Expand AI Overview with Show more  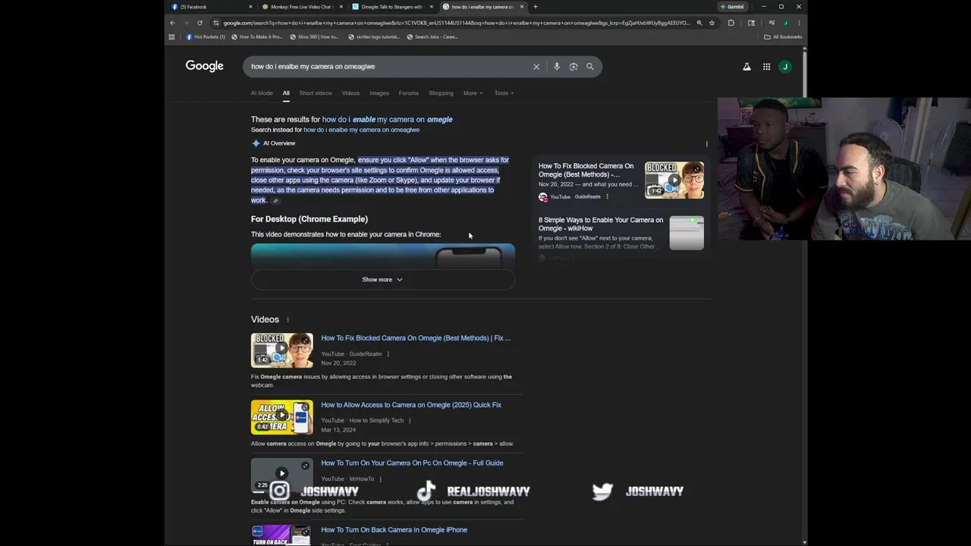tap(382, 280)
